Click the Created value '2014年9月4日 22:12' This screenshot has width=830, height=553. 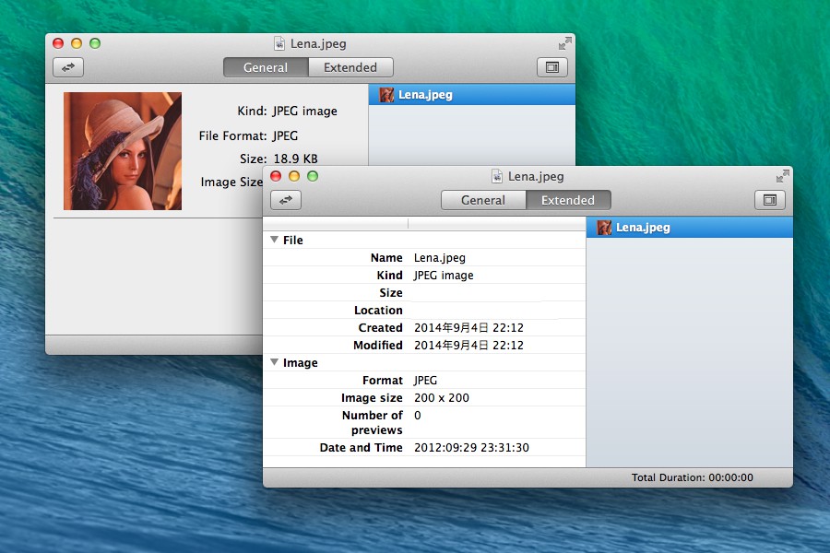point(469,327)
